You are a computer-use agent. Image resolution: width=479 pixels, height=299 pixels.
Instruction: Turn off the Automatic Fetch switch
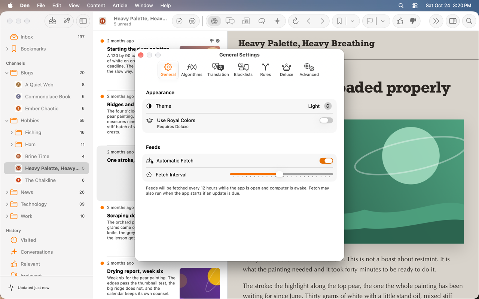[326, 161]
